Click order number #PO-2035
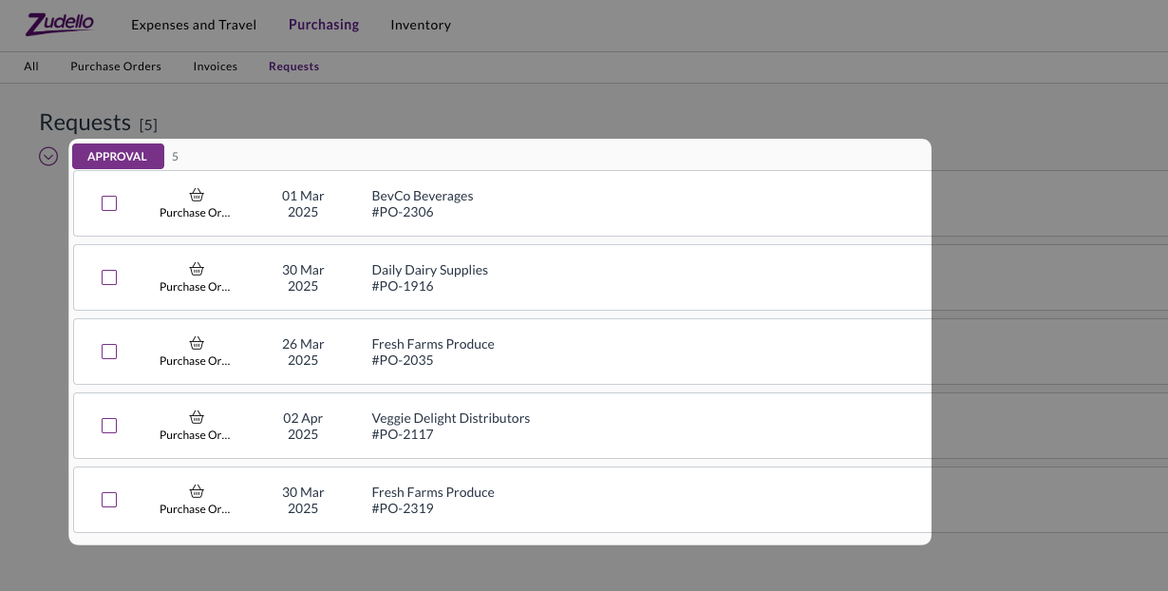The height and width of the screenshot is (591, 1168). pos(403,360)
